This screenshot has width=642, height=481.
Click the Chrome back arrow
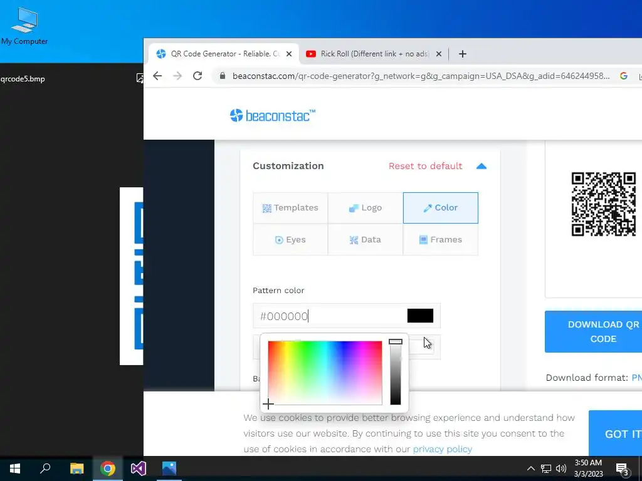tap(157, 76)
